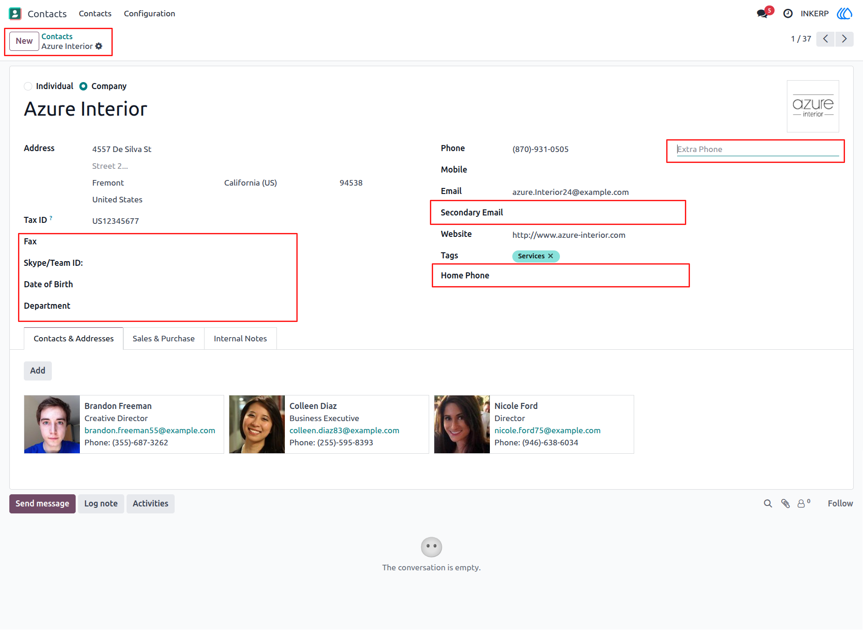This screenshot has width=863, height=630.
Task: Go to the next contact record arrow
Action: [844, 39]
